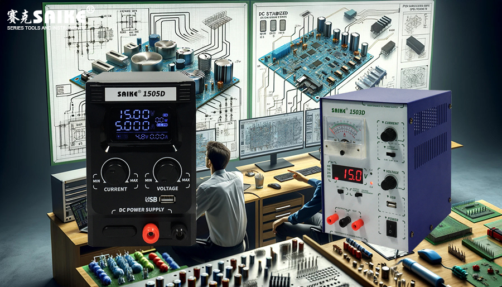Viewport: 502px width, 287px height.
Task: Turn the VOLTAGE knob on the 1505D
Action: 167,170
